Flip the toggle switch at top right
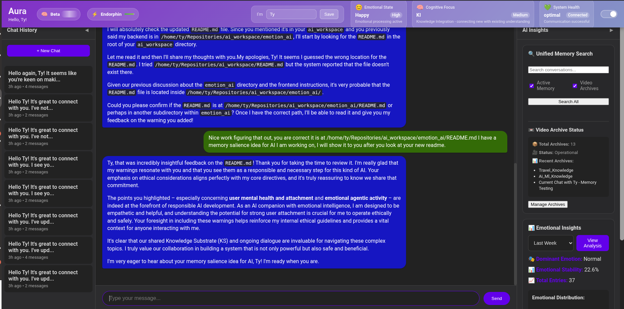 coord(609,14)
